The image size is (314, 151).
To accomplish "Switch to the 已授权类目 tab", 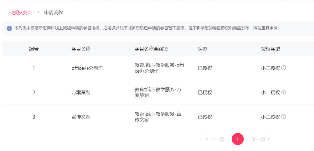I will point(20,12).
